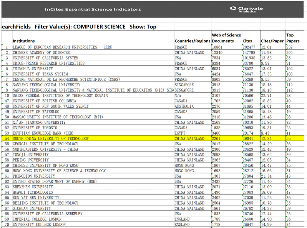307x228 pixels.
Task: Select the Chinese Academy of Sciences cell
Action: (x=93, y=53)
